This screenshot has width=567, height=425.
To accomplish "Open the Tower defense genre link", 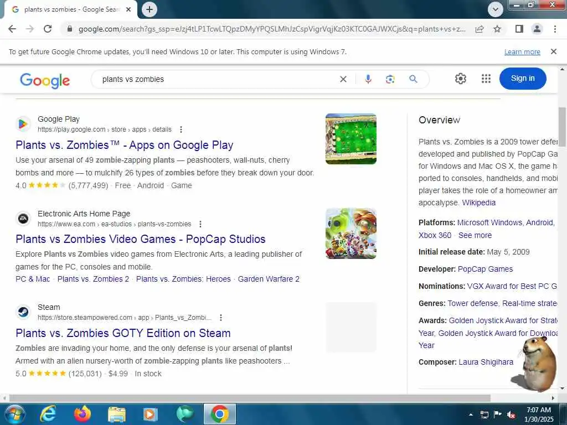I will click(x=473, y=303).
